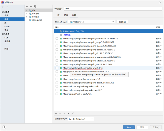Click the spring-core leaf library icon

coord(61,50)
